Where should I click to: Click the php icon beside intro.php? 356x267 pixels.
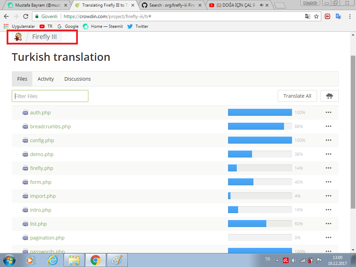point(25,210)
